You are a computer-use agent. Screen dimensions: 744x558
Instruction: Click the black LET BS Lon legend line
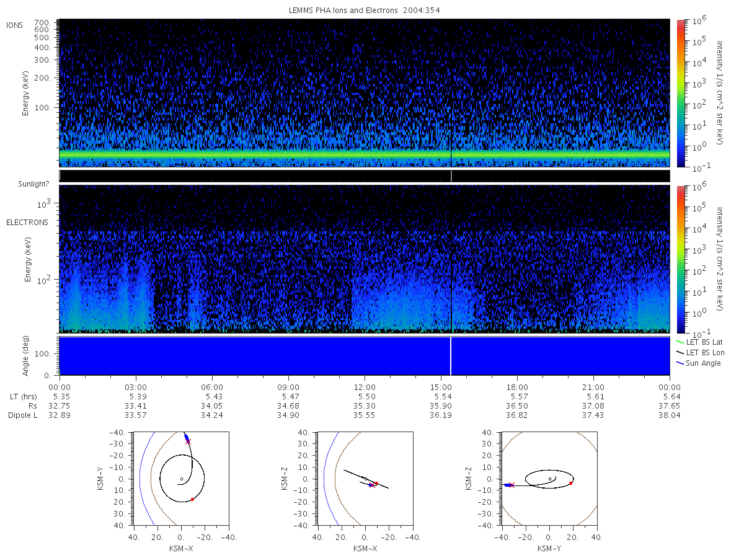pyautogui.click(x=681, y=352)
